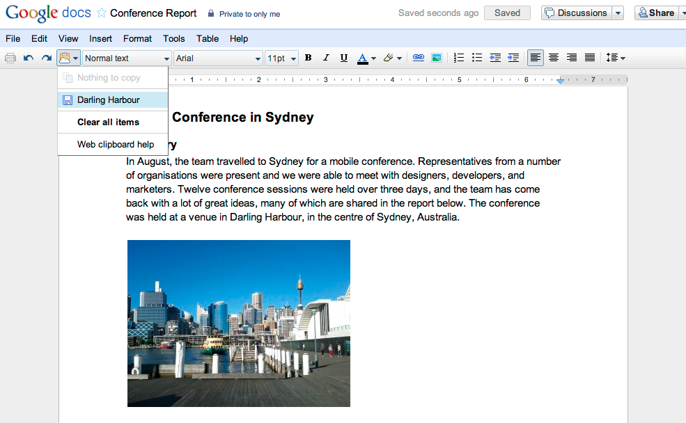This screenshot has height=423, width=686.
Task: Open Web clipboard help
Action: [116, 145]
